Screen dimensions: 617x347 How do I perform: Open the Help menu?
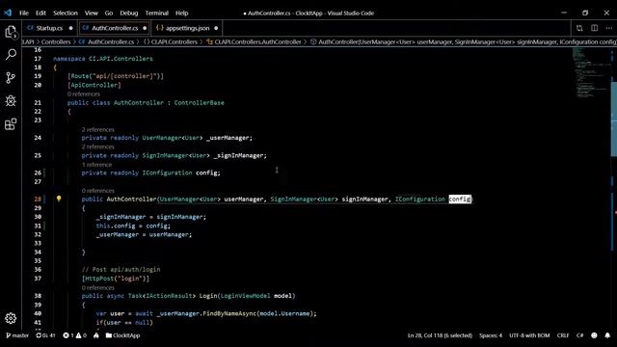click(181, 13)
